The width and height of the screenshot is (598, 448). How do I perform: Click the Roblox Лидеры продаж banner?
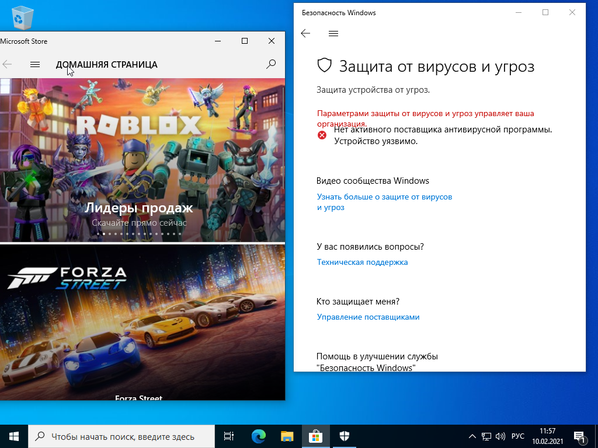tap(142, 160)
